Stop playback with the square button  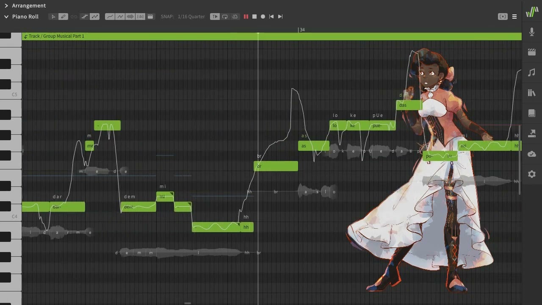click(x=254, y=17)
